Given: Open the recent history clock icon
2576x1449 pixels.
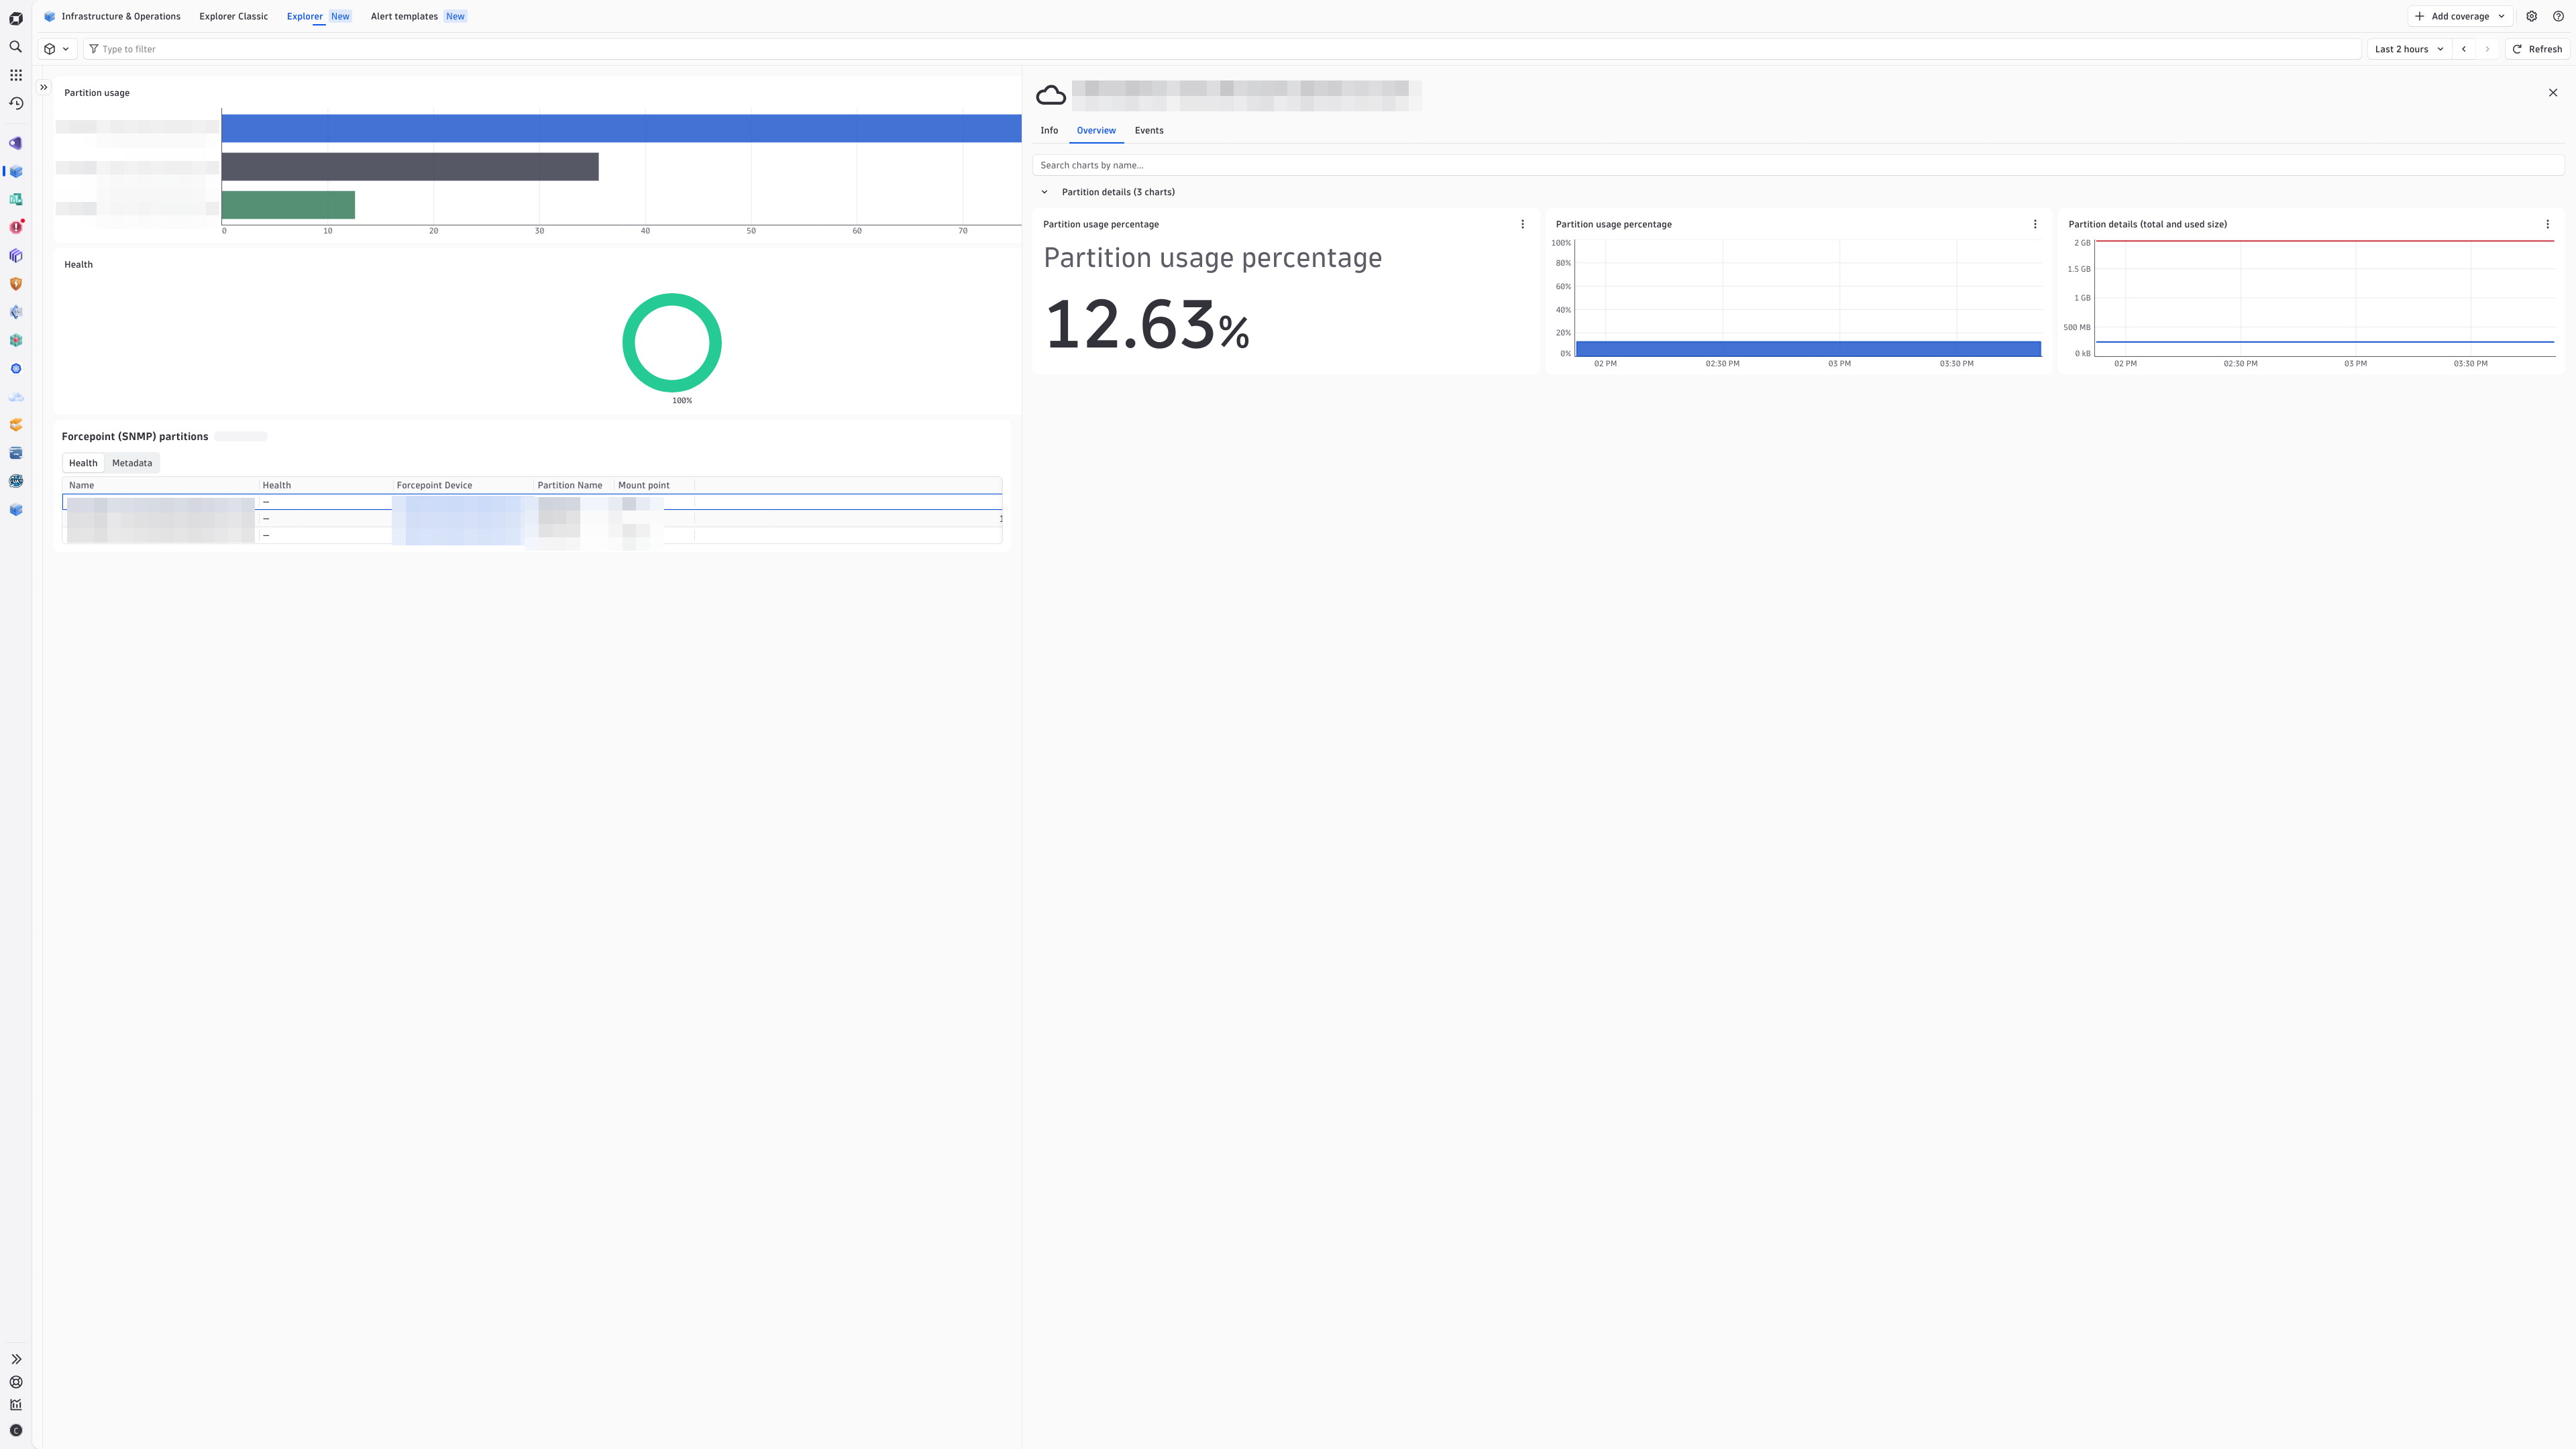Looking at the screenshot, I should [16, 103].
